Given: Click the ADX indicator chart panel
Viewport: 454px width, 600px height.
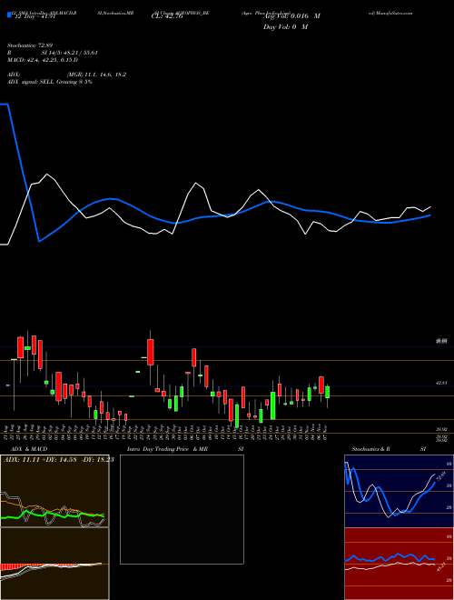Looking at the screenshot, I should [x=54, y=491].
